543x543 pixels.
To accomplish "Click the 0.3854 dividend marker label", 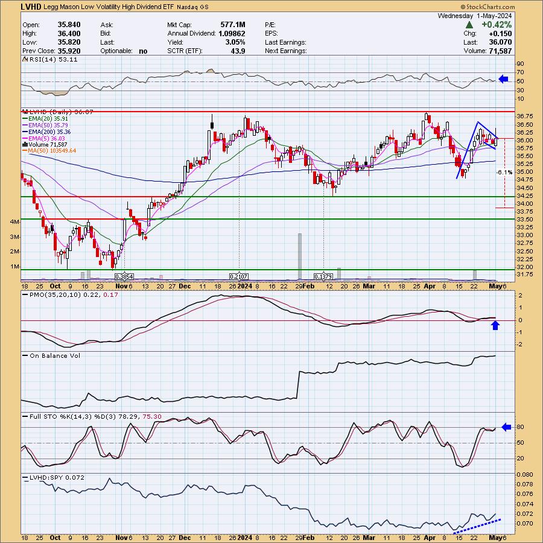I will tap(124, 277).
